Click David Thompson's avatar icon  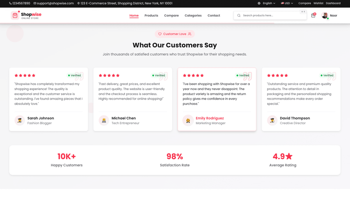[272, 120]
